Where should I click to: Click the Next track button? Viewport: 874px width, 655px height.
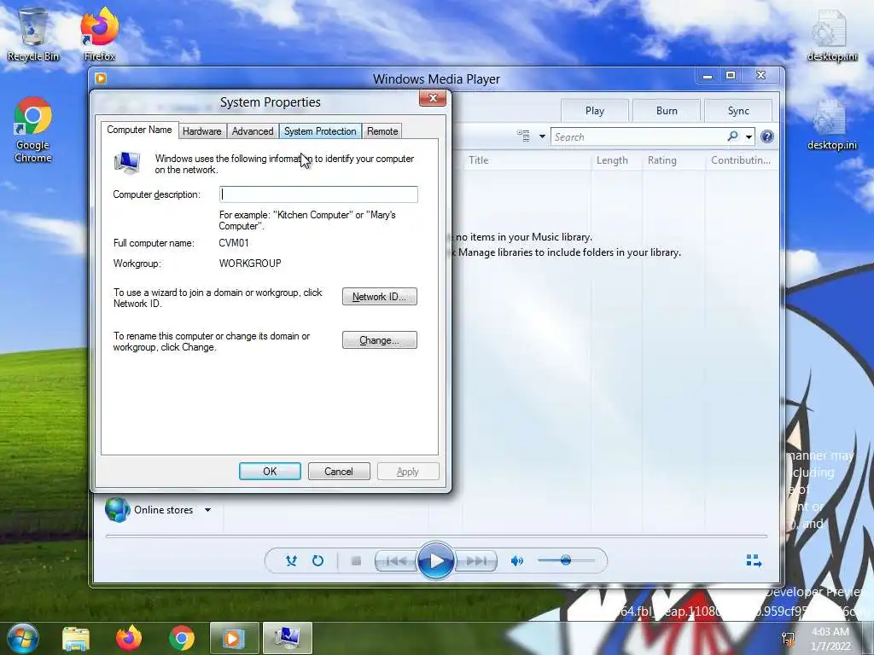coord(475,561)
